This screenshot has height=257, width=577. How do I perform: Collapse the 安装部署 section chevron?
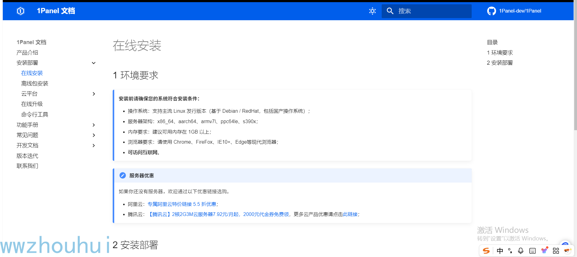[x=94, y=63]
